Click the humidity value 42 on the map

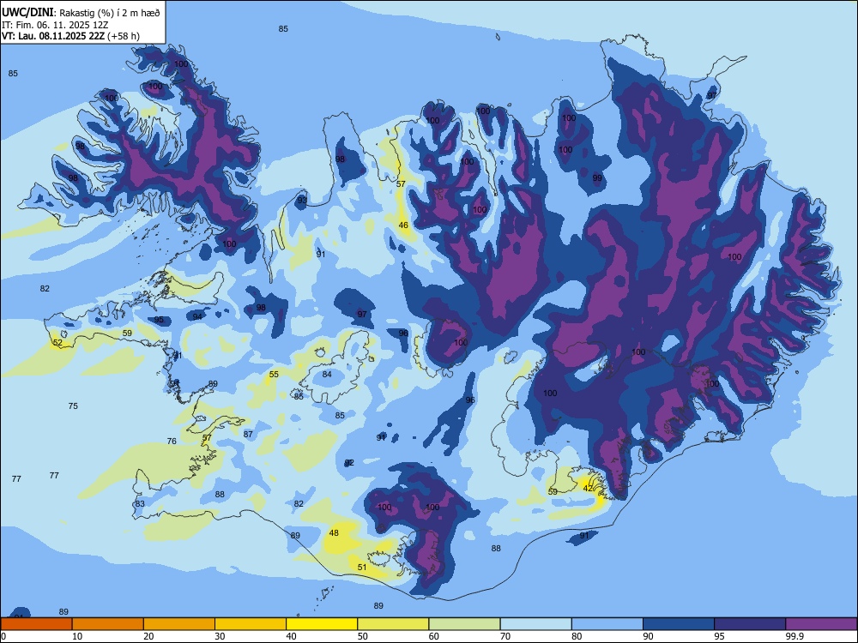pyautogui.click(x=588, y=489)
